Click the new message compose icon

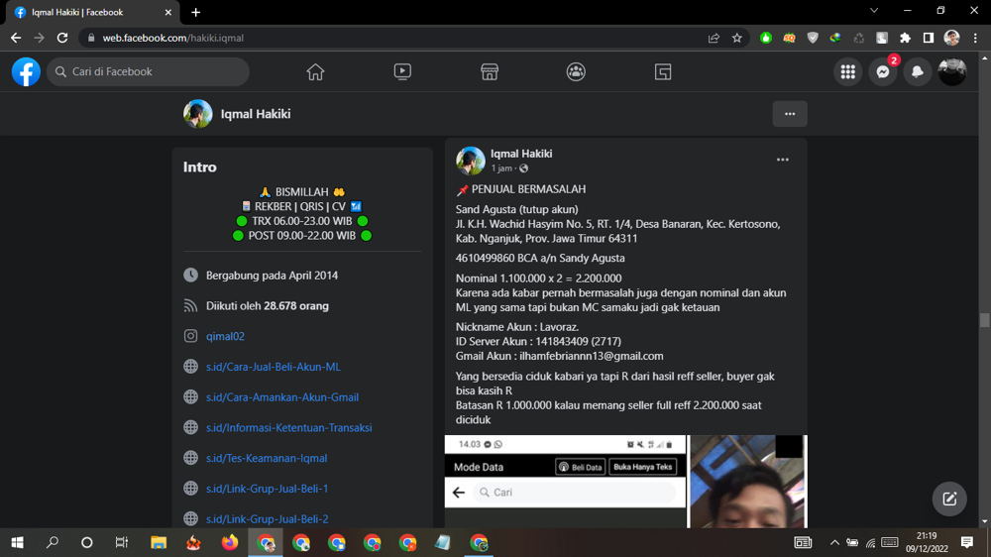(949, 499)
